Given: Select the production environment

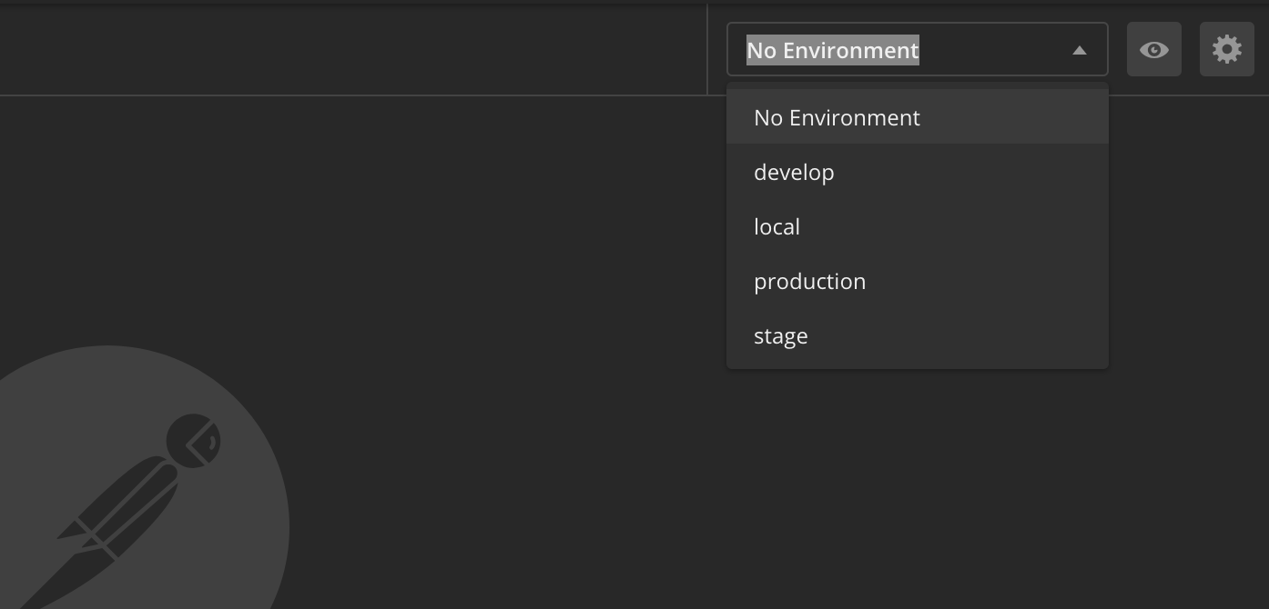Looking at the screenshot, I should (x=918, y=281).
